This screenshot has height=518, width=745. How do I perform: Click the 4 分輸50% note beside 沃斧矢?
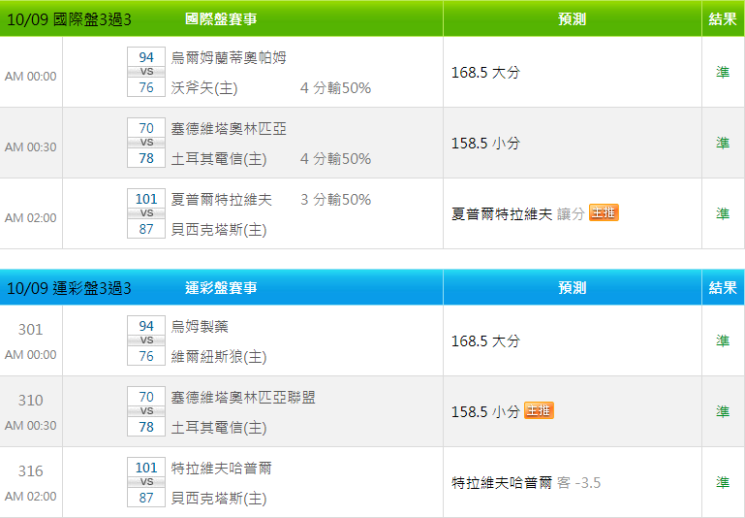pyautogui.click(x=335, y=88)
